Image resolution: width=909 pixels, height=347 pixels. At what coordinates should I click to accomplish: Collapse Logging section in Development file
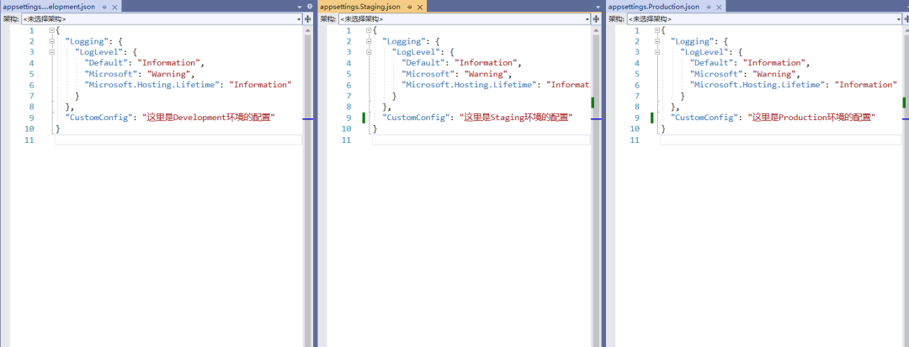coord(51,41)
